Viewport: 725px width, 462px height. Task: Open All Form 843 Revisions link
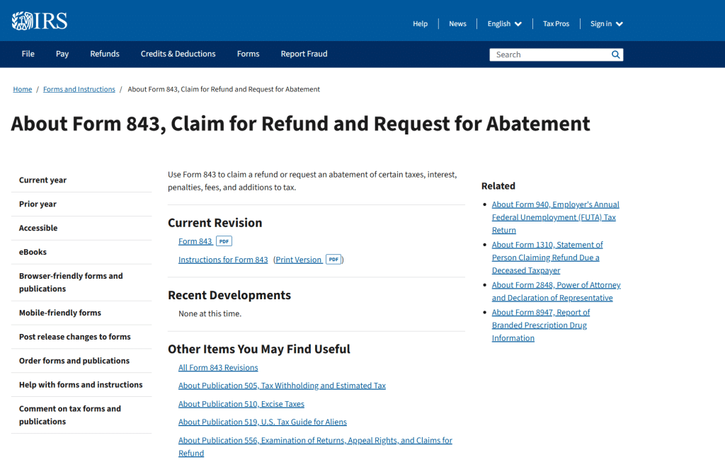point(218,367)
